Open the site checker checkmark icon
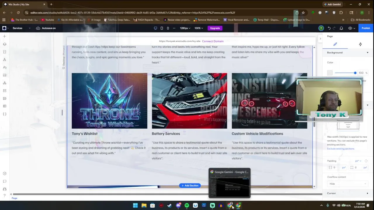 (4, 174)
